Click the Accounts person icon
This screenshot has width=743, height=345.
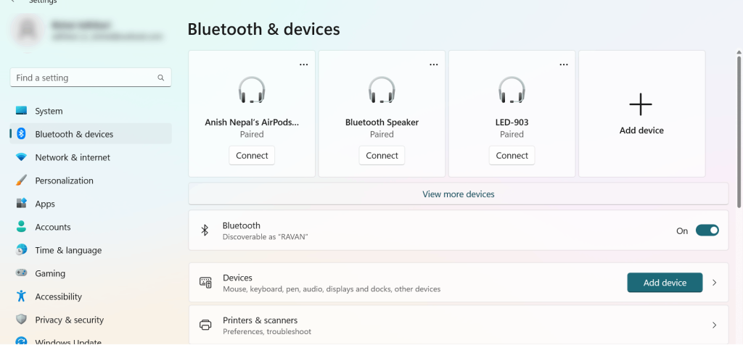click(21, 227)
